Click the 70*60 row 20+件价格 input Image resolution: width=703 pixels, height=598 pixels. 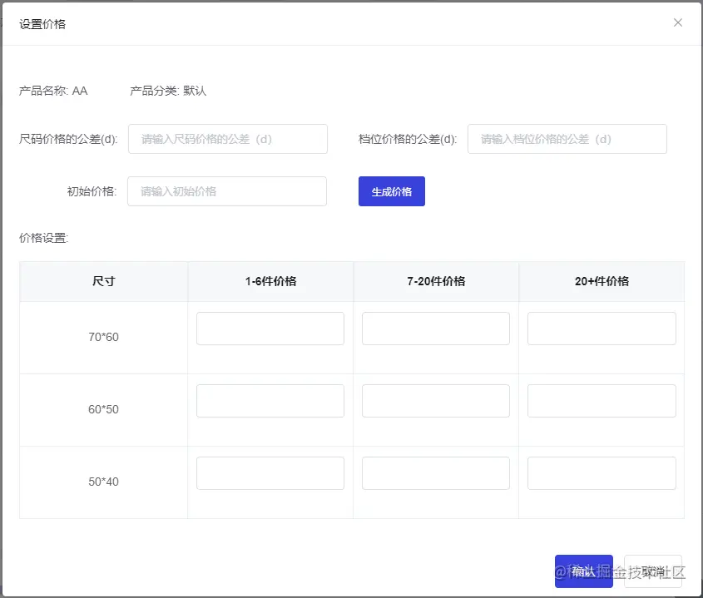tap(602, 329)
